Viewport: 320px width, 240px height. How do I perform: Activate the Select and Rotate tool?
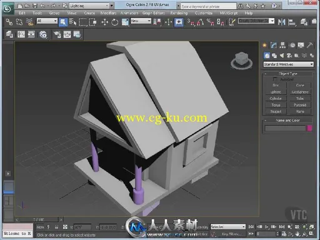pyautogui.click(x=115, y=22)
